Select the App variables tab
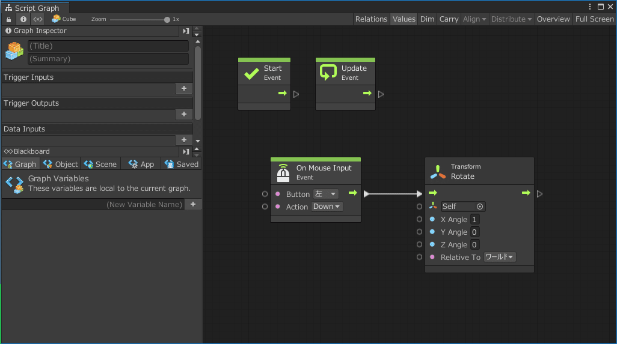This screenshot has width=617, height=344. click(141, 164)
